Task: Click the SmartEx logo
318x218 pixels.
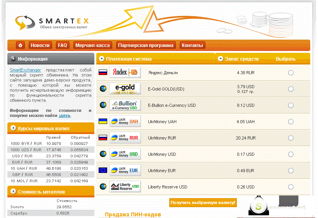Action: point(52,23)
